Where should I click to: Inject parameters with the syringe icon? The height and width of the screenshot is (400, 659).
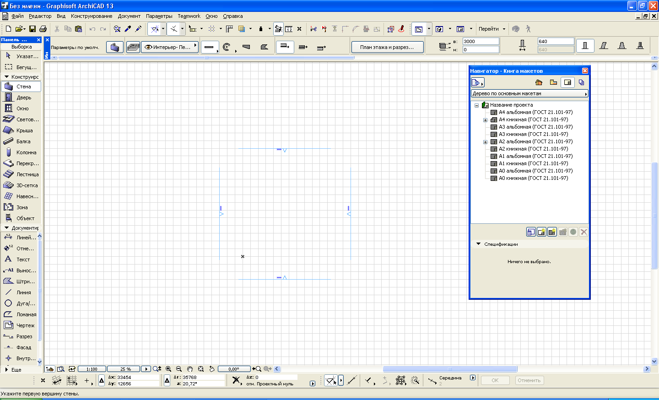138,29
